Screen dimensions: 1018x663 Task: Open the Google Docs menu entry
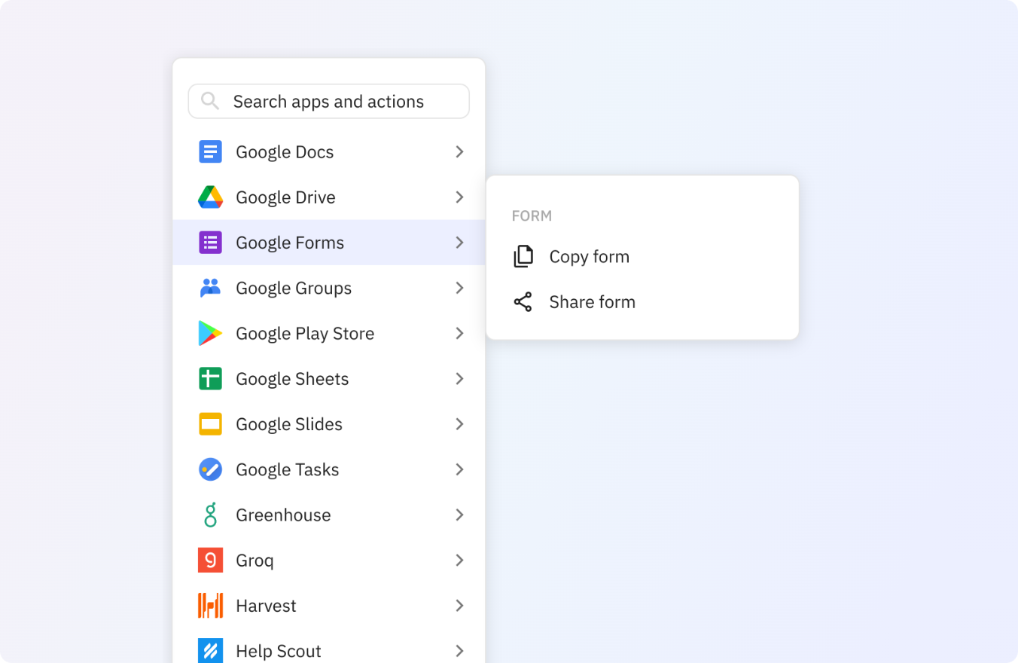(x=329, y=152)
